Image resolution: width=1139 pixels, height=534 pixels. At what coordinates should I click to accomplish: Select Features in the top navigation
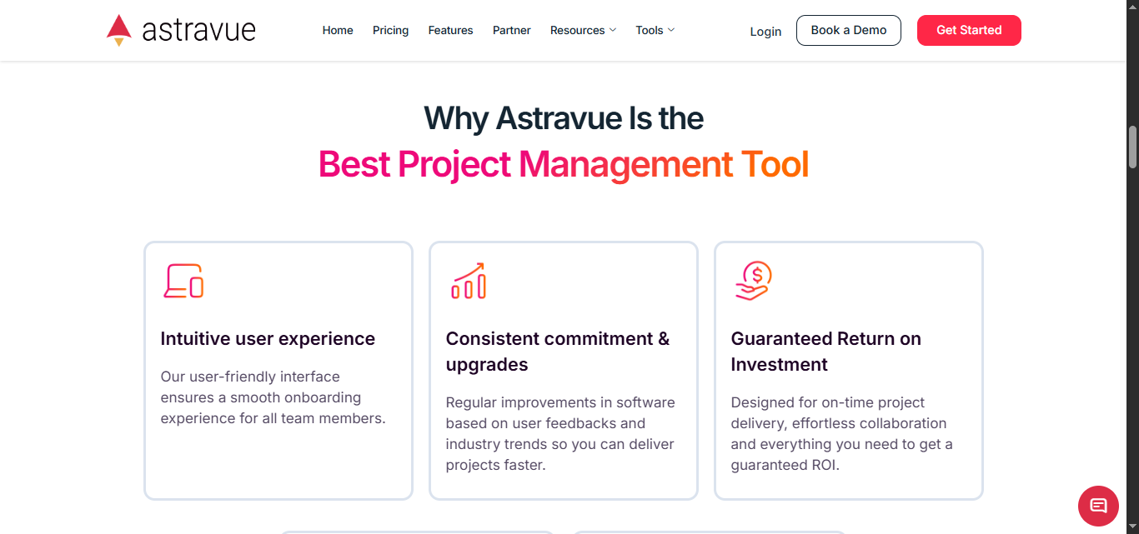(450, 30)
